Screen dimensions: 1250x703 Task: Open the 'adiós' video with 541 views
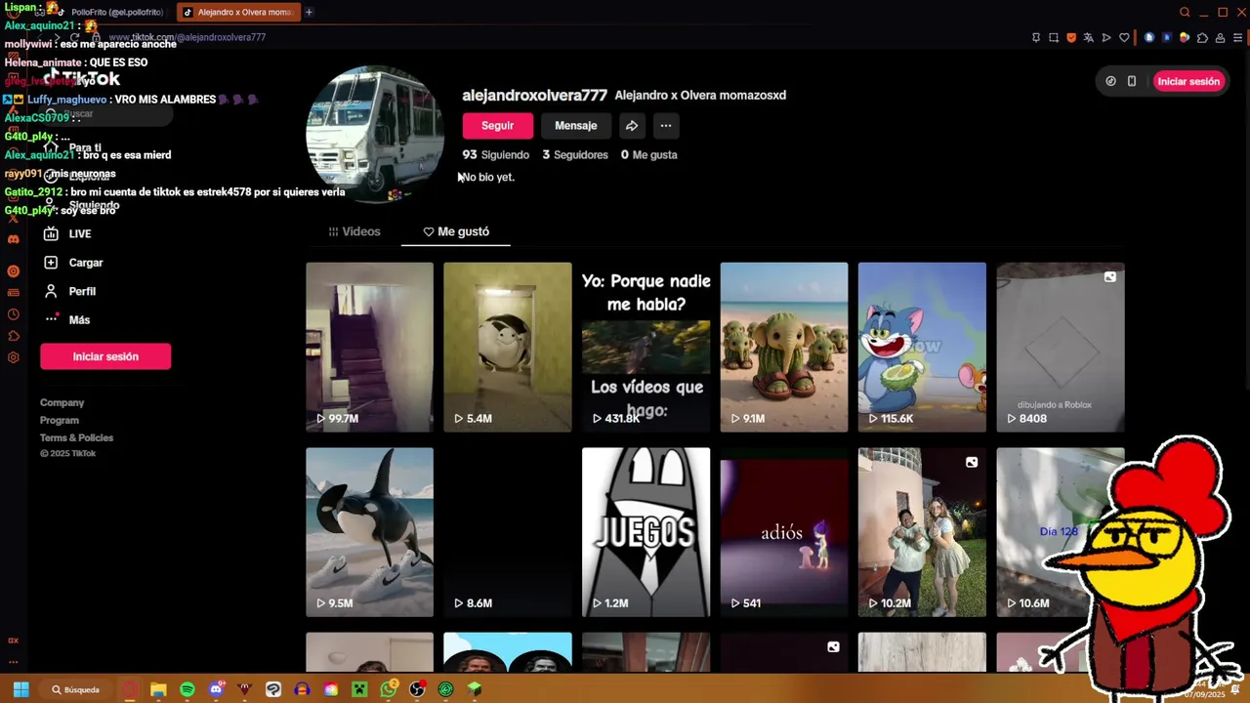(x=784, y=532)
